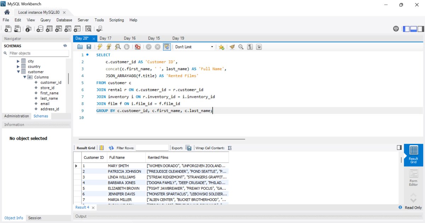The height and width of the screenshot is (223, 425).
Task: Expand the country table node
Action: (18, 67)
